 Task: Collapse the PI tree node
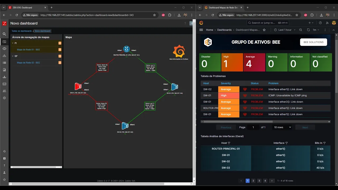point(13,43)
